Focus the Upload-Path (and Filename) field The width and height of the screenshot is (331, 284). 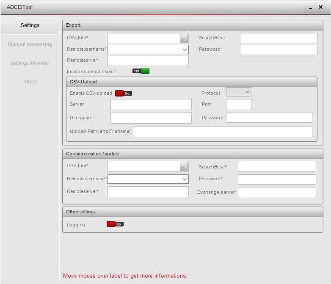coord(222,132)
